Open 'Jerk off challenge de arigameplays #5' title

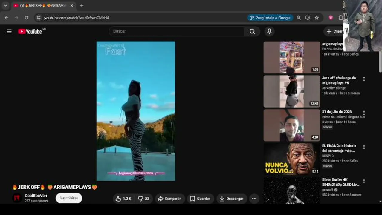click(339, 80)
